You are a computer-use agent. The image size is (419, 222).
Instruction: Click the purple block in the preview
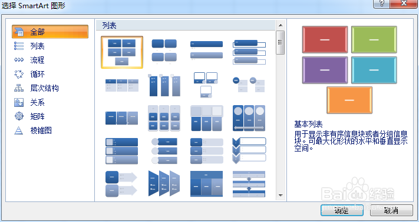(x=325, y=70)
